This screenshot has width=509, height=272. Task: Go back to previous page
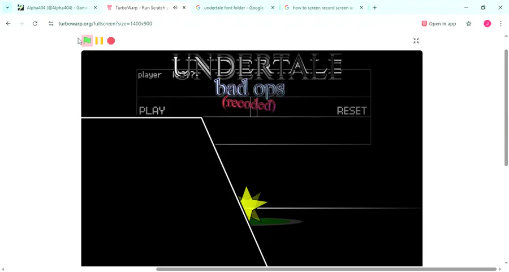8,23
